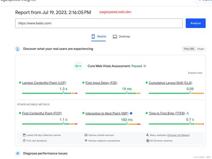Viewport: 212px width, 159px height.
Task: Click the Passed assessment status text
Action: click(x=137, y=66)
